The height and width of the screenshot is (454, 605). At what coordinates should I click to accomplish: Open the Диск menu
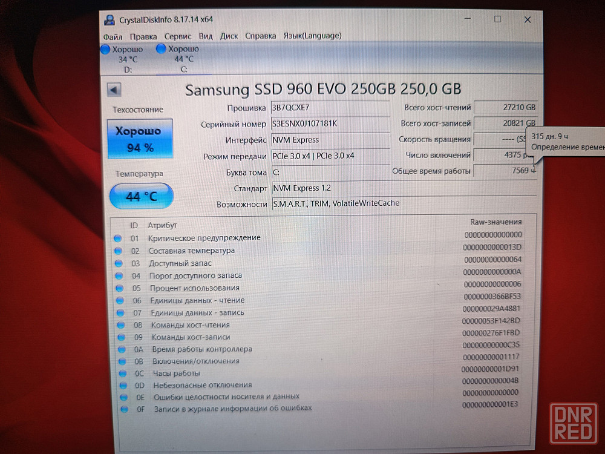[x=229, y=36]
